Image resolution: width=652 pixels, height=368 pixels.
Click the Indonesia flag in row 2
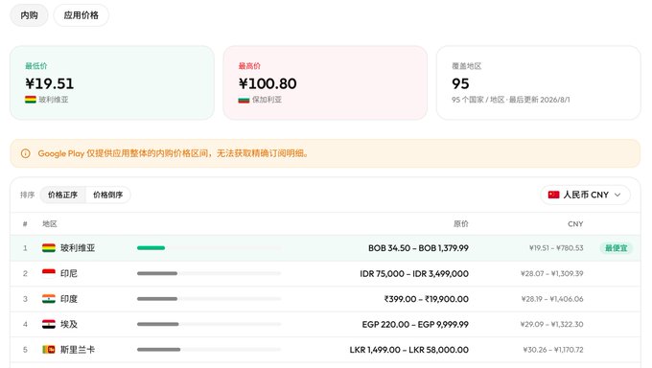pos(49,273)
